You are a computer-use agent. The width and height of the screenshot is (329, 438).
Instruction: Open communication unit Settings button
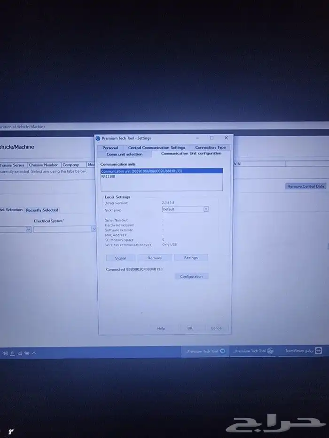coord(191,258)
